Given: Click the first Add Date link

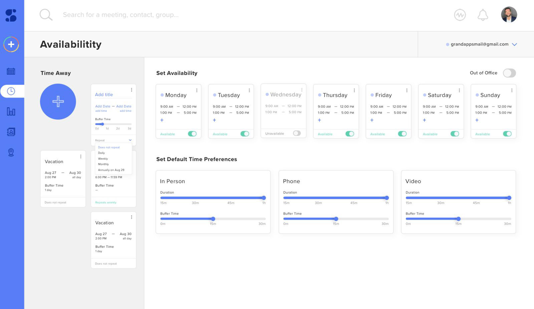Looking at the screenshot, I should click(x=103, y=106).
